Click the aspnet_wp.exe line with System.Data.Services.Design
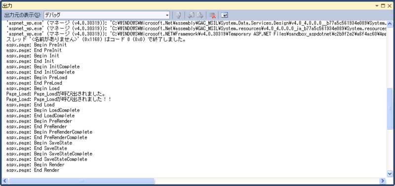 [x=197, y=23]
